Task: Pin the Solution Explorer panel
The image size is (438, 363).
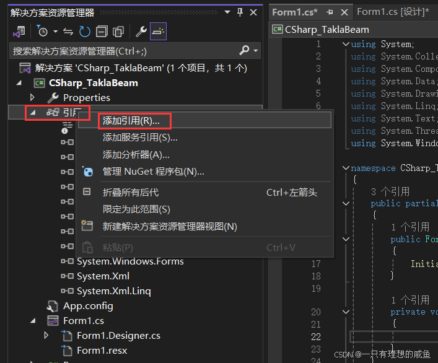Action: 240,12
